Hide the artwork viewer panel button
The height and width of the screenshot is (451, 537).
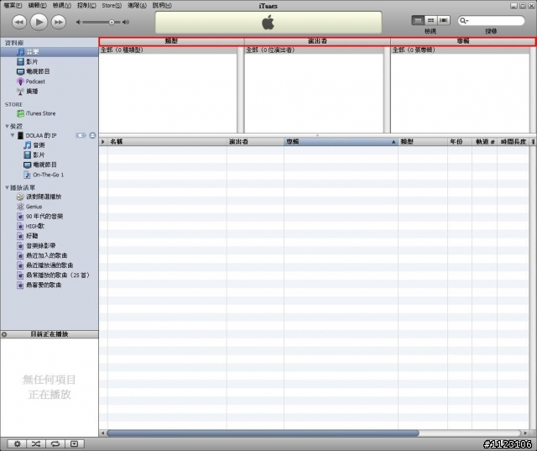[75, 443]
